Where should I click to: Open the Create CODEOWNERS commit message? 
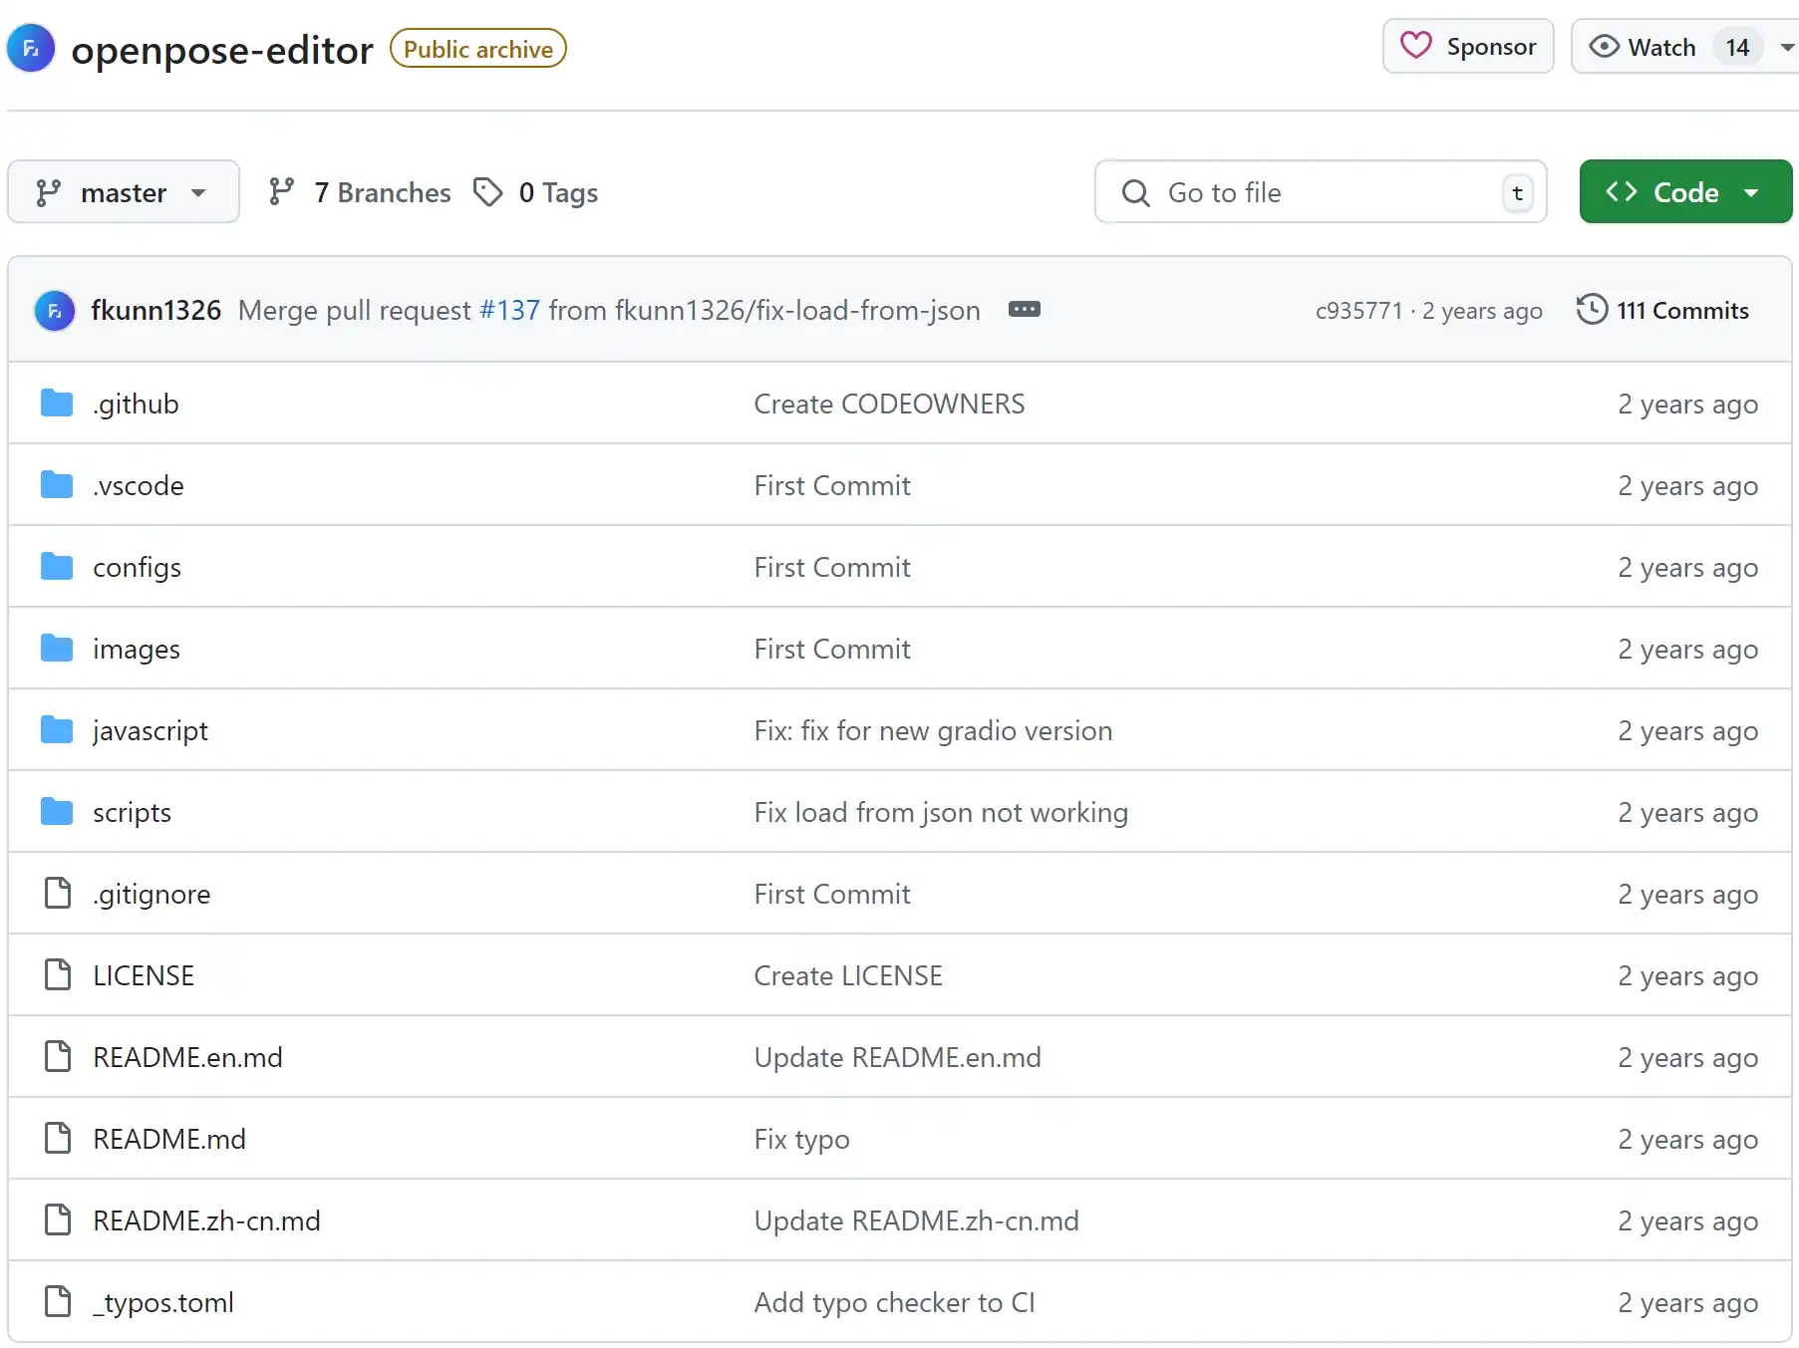click(x=889, y=404)
